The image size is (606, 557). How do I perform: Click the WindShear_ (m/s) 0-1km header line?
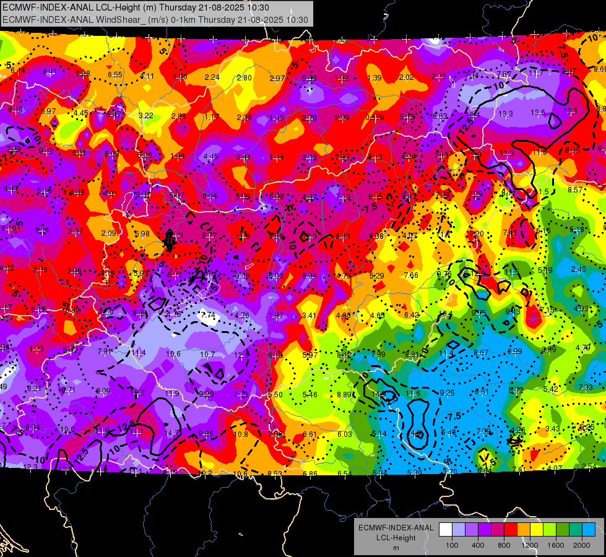[x=155, y=20]
